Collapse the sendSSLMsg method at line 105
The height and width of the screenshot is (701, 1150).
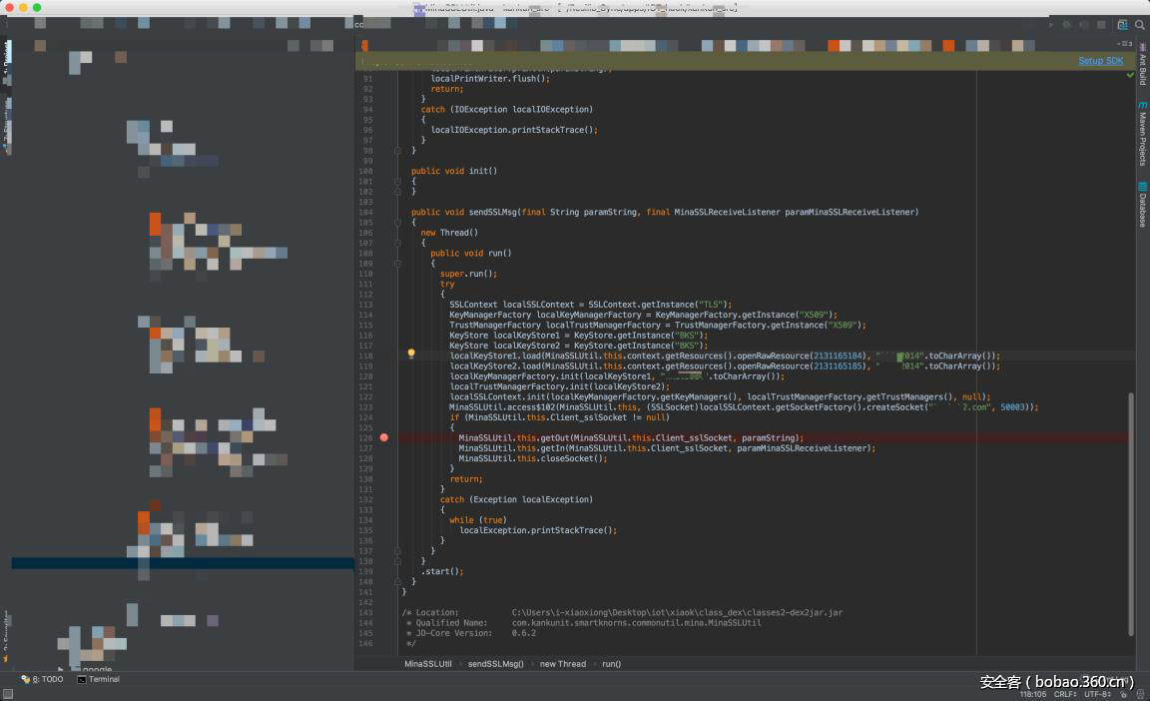(396, 223)
